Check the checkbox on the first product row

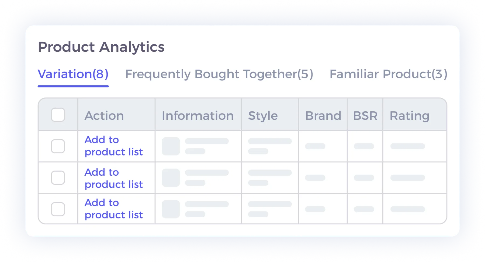tap(58, 146)
